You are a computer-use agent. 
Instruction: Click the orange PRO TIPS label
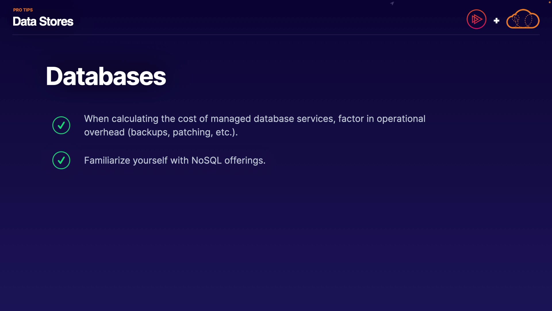click(23, 10)
